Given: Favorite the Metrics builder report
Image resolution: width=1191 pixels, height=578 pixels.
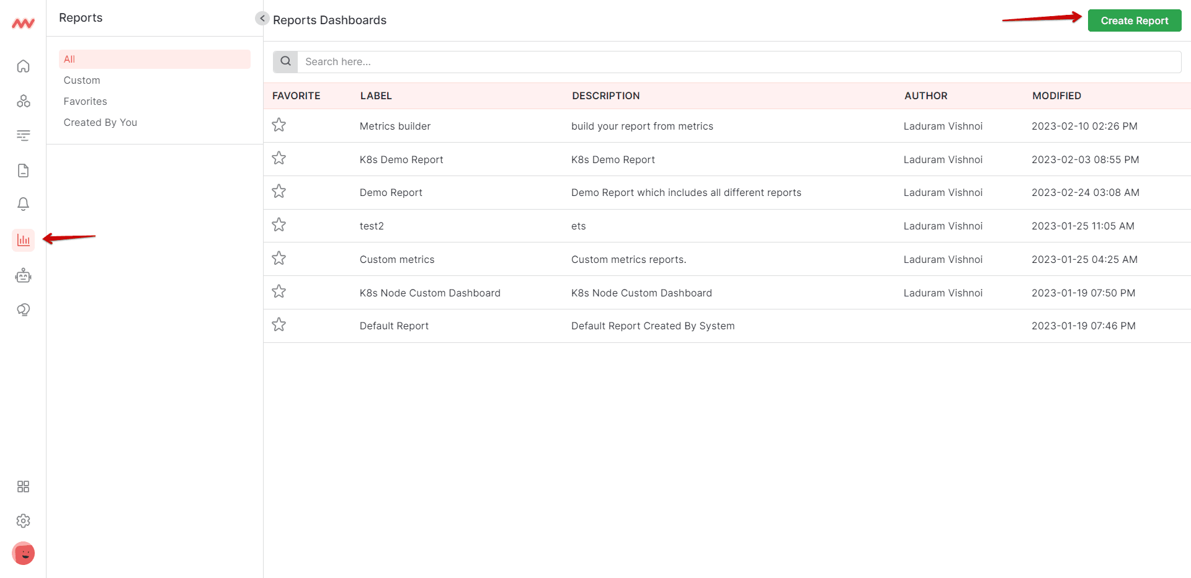Looking at the screenshot, I should (x=279, y=125).
